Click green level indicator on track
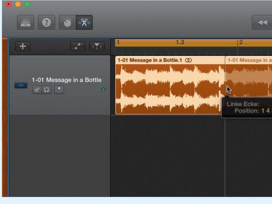The image size is (272, 204). (x=103, y=90)
